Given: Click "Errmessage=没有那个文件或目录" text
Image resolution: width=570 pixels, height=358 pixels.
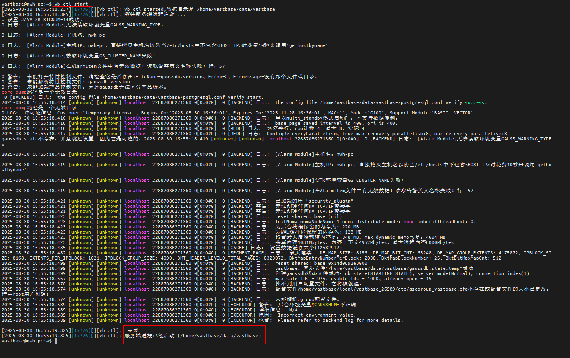Looking at the screenshot, I should pyautogui.click(x=274, y=77).
